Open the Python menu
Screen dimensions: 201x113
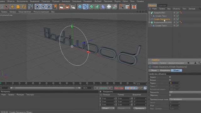coord(125,1)
